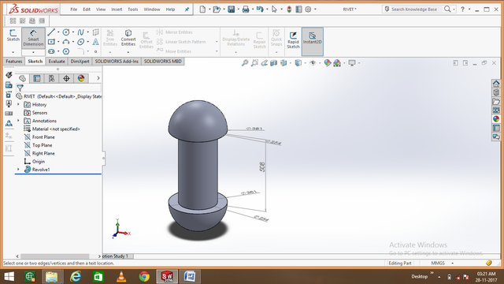Switch to the Evaluate tab
This screenshot has height=284, width=504.
click(x=57, y=62)
